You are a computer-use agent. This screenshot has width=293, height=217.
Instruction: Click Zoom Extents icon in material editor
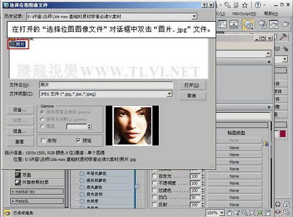tap(253, 212)
